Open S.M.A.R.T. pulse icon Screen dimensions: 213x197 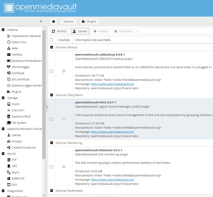[x=9, y=110]
